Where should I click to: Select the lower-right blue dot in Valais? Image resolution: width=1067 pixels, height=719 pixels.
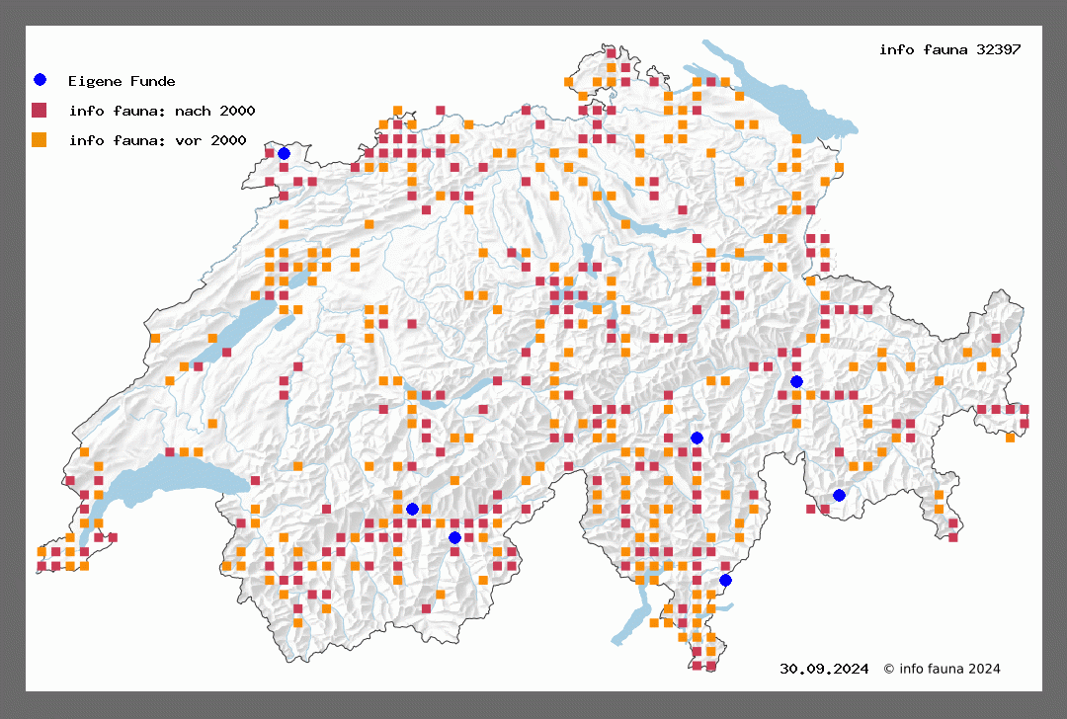pyautogui.click(x=454, y=538)
